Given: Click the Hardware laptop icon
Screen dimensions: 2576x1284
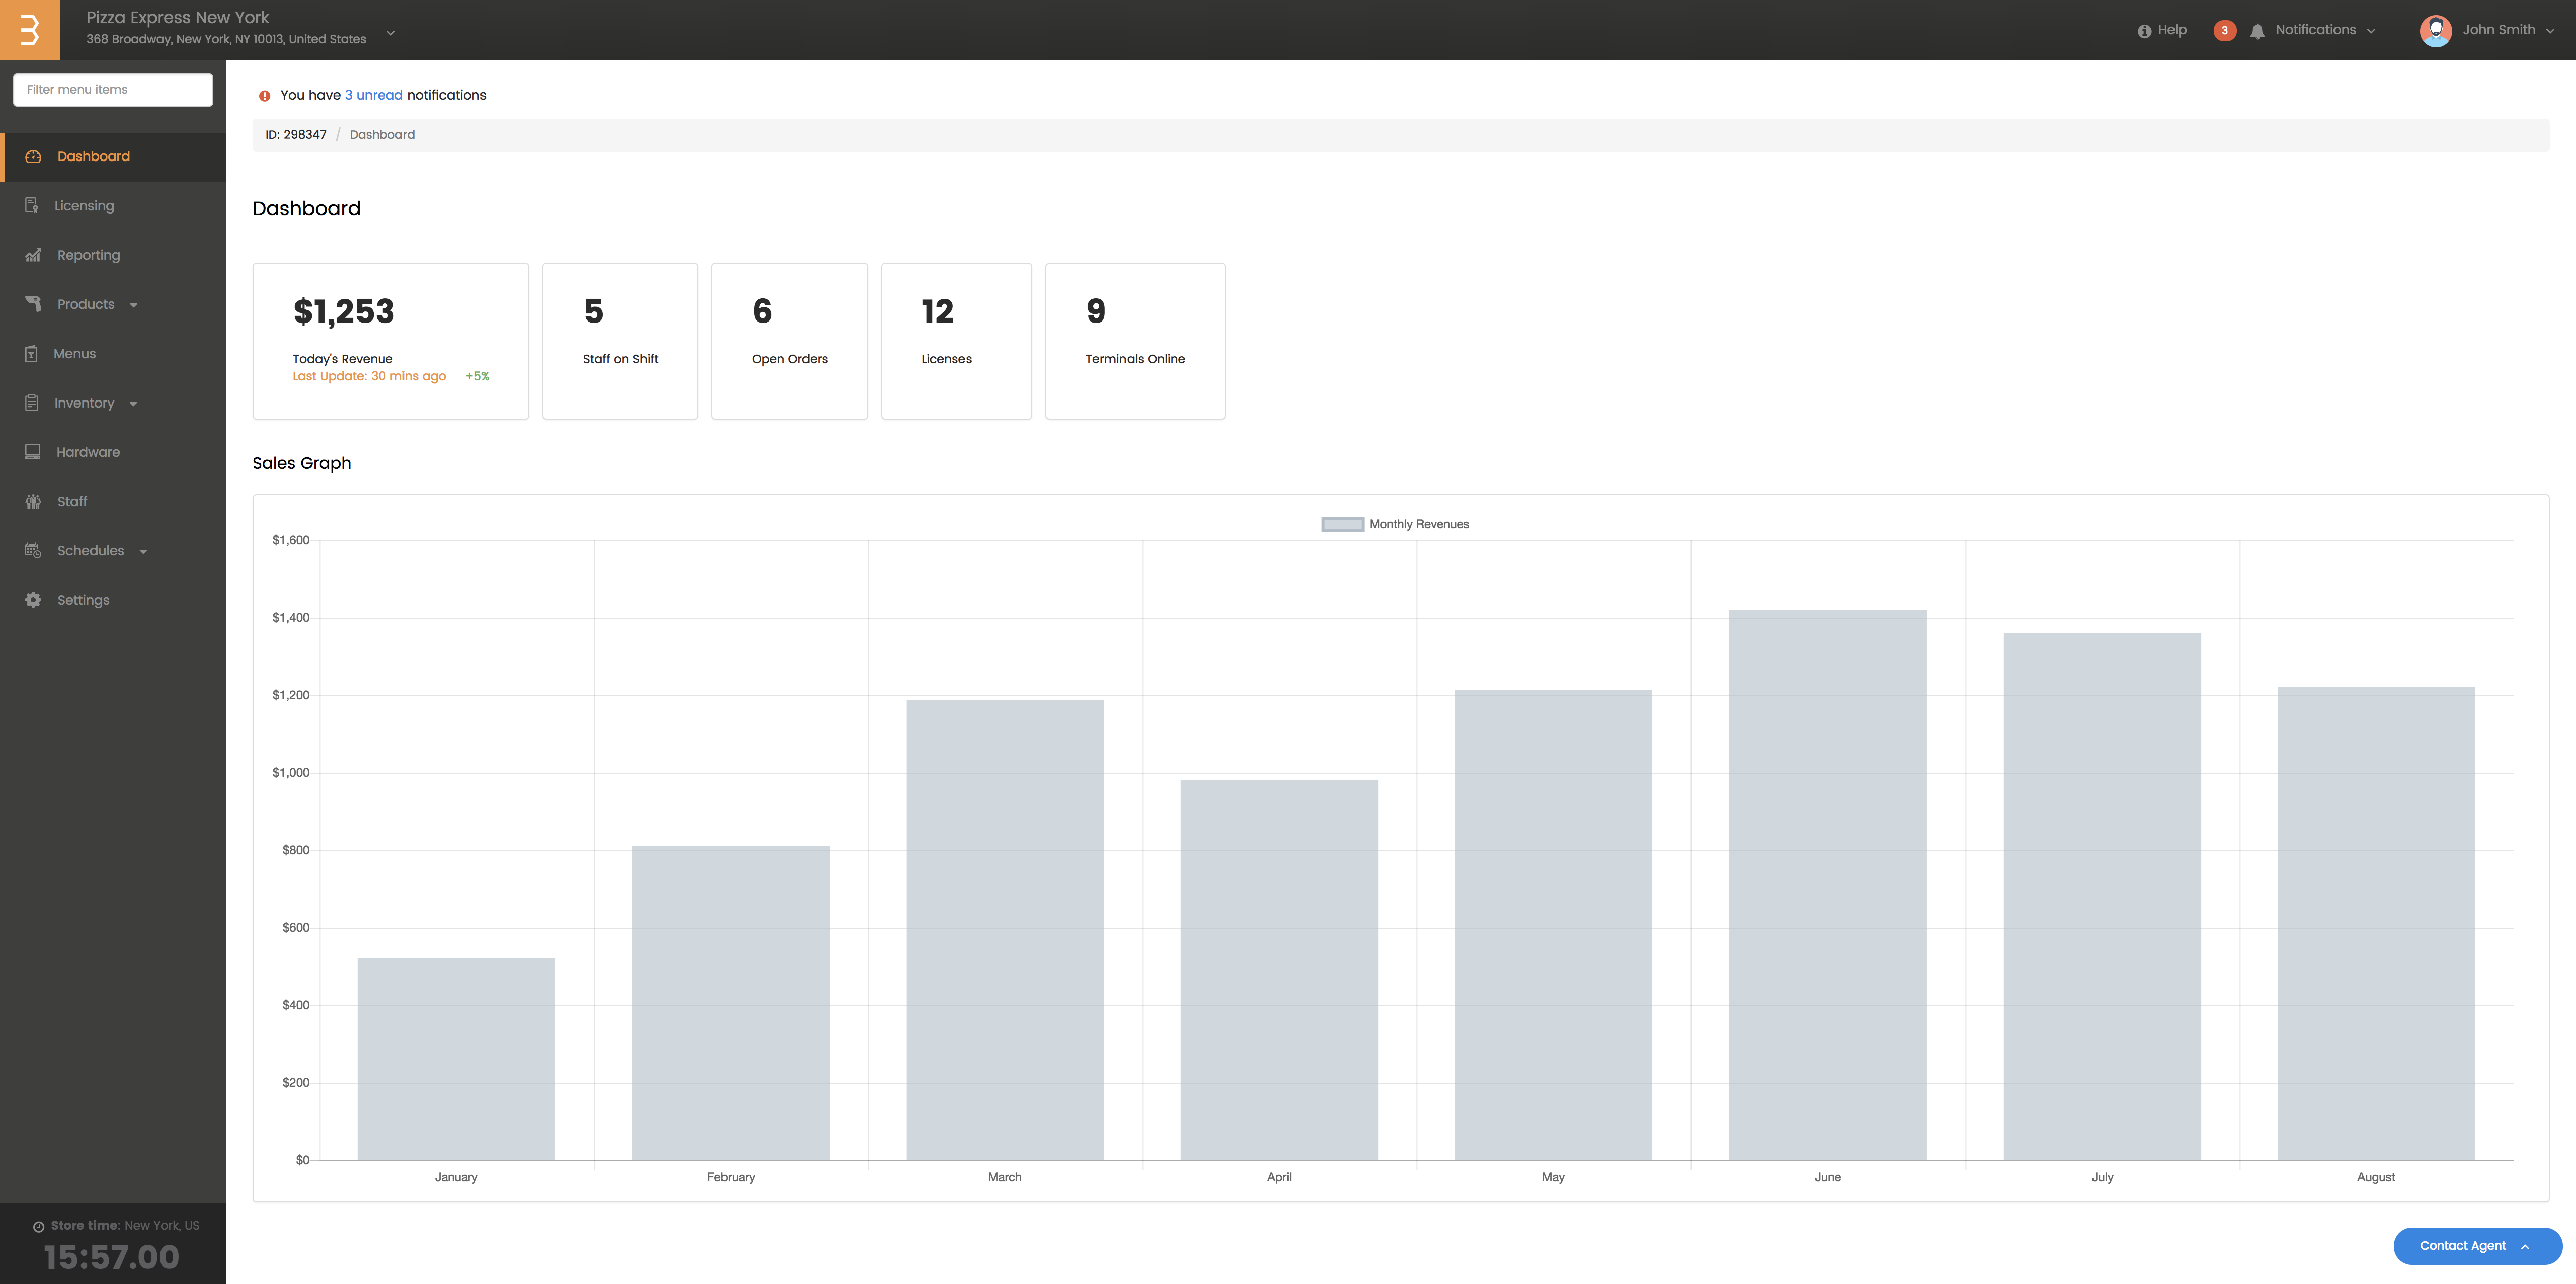Looking at the screenshot, I should 33,452.
